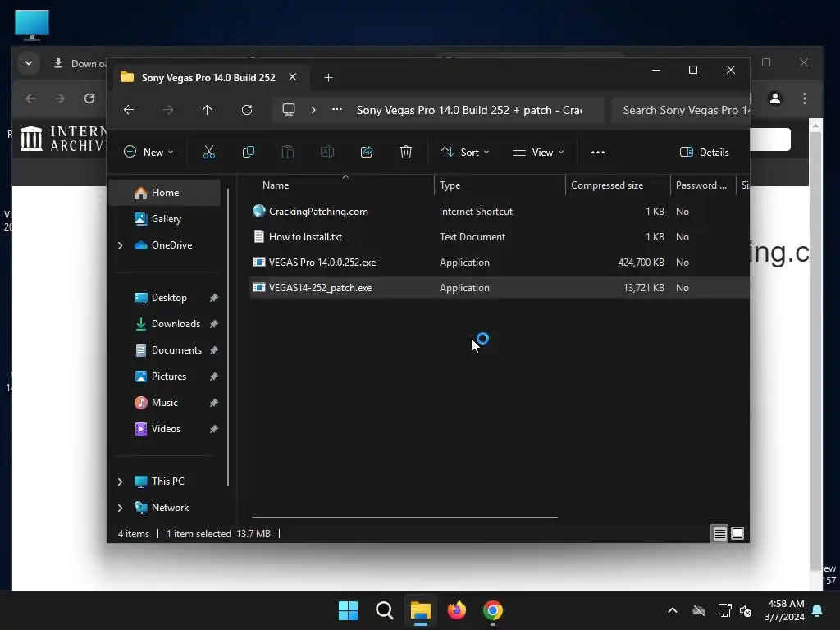Click the address bar ellipsis breadcrumb
Screen dimensions: 840x630
(x=337, y=110)
